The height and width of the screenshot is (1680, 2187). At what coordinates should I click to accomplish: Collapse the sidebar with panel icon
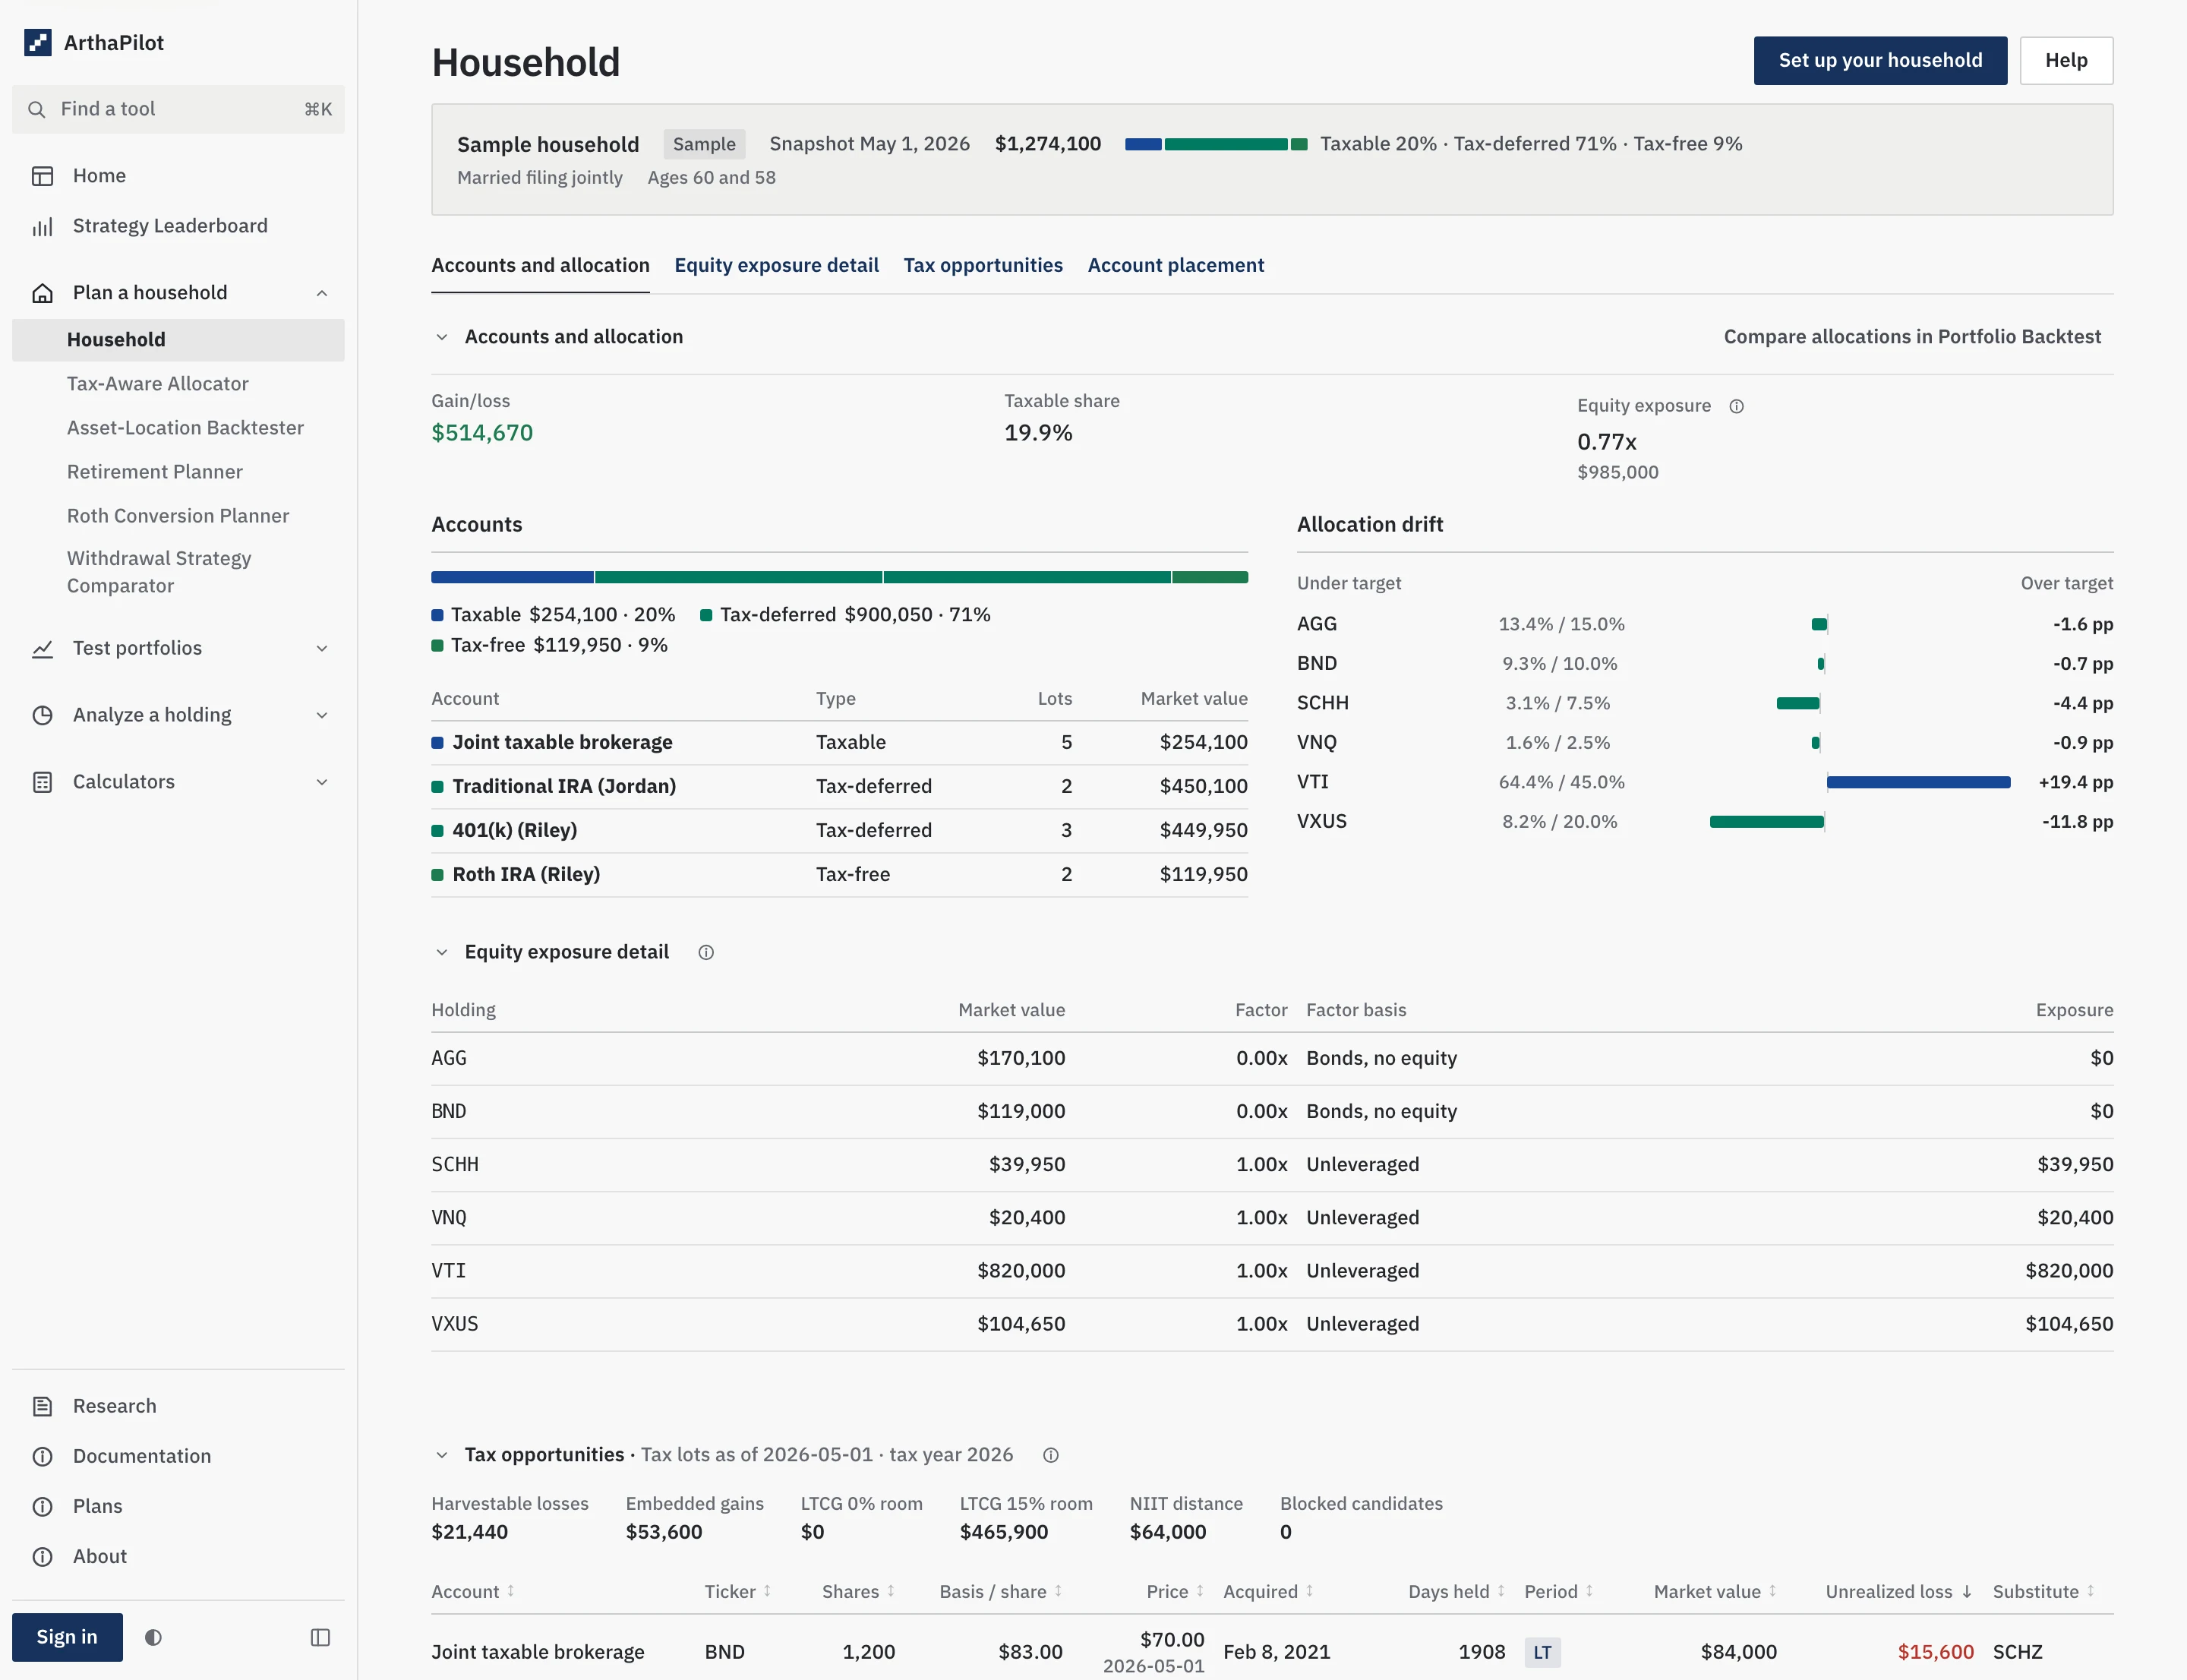point(320,1637)
